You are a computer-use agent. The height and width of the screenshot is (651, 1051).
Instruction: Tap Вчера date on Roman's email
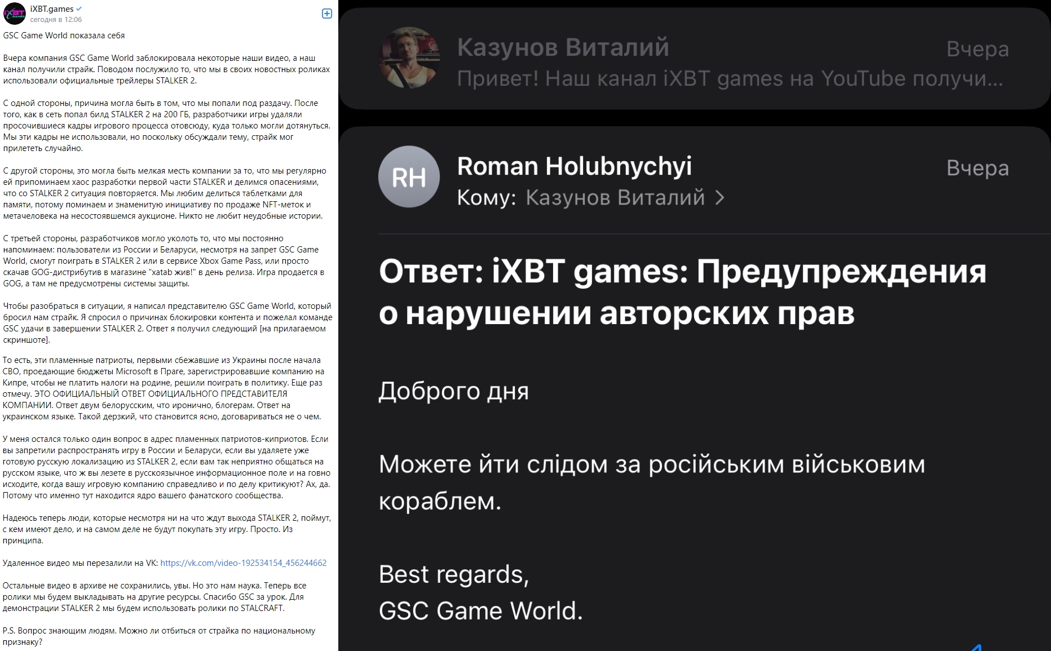[977, 168]
